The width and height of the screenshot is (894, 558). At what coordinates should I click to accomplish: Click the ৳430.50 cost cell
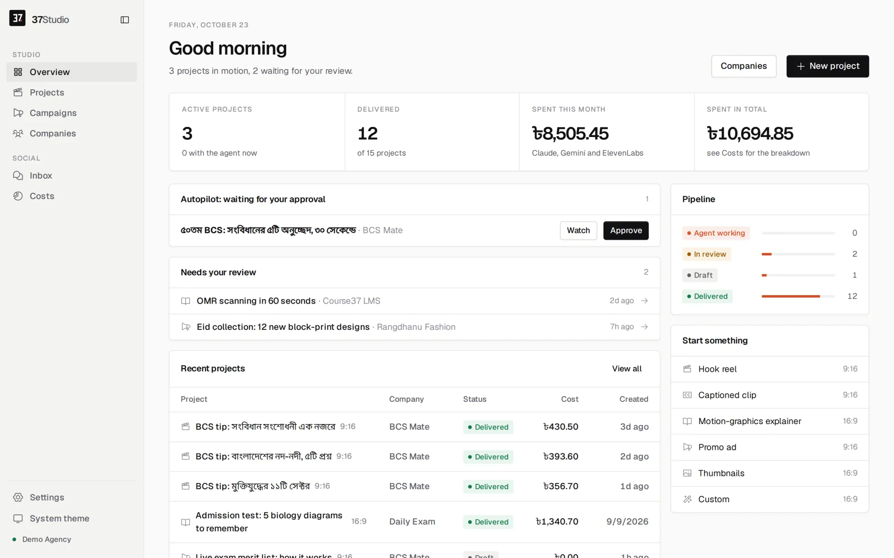(561, 427)
